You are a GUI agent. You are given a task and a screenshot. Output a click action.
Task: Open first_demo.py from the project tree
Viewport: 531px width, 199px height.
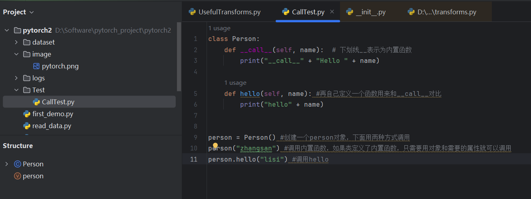(x=53, y=114)
